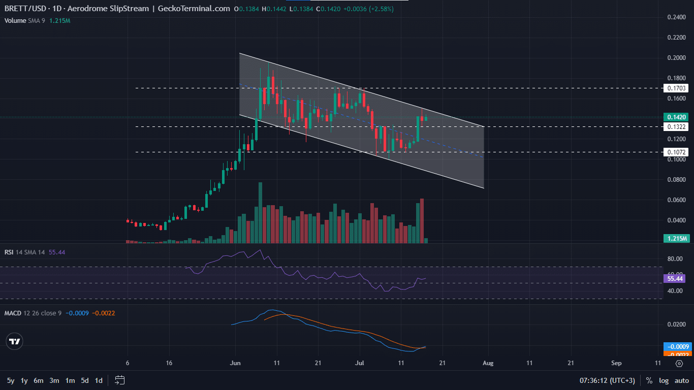Open the go-to-date calendar icon

[x=120, y=380]
